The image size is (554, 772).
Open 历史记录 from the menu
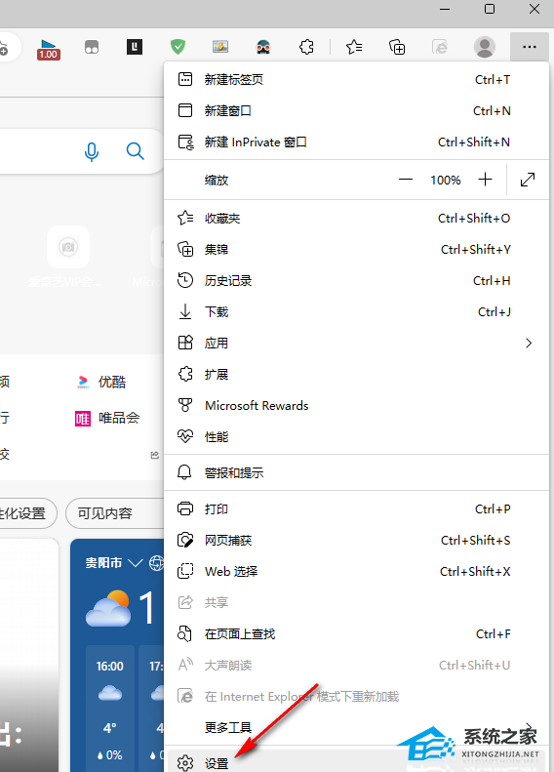(356, 281)
